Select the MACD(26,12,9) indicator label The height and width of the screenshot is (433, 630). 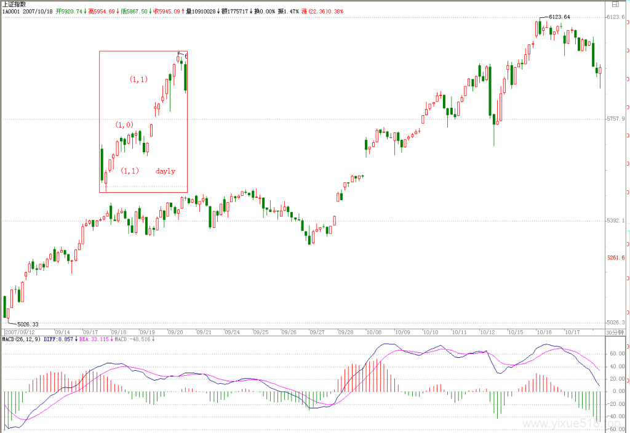[x=22, y=339]
